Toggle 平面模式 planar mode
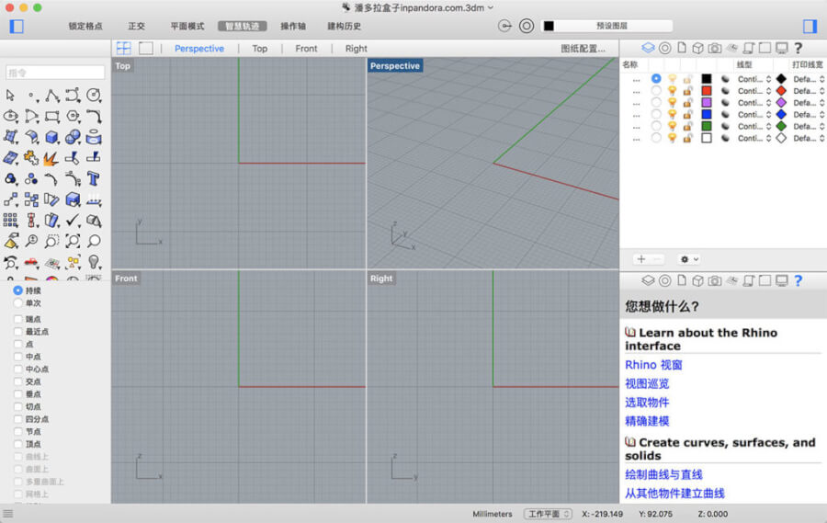This screenshot has width=827, height=523. pyautogui.click(x=187, y=26)
